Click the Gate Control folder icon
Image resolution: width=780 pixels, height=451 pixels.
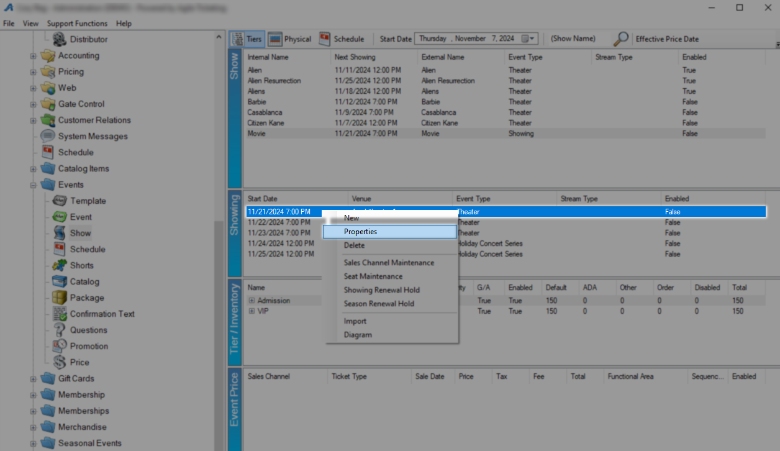point(48,104)
